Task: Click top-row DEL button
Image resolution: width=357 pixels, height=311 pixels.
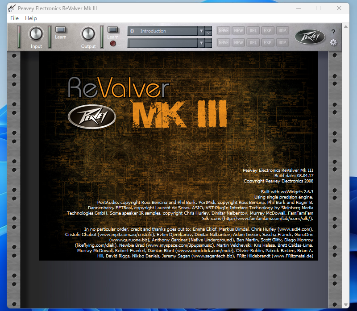Action: pos(253,30)
